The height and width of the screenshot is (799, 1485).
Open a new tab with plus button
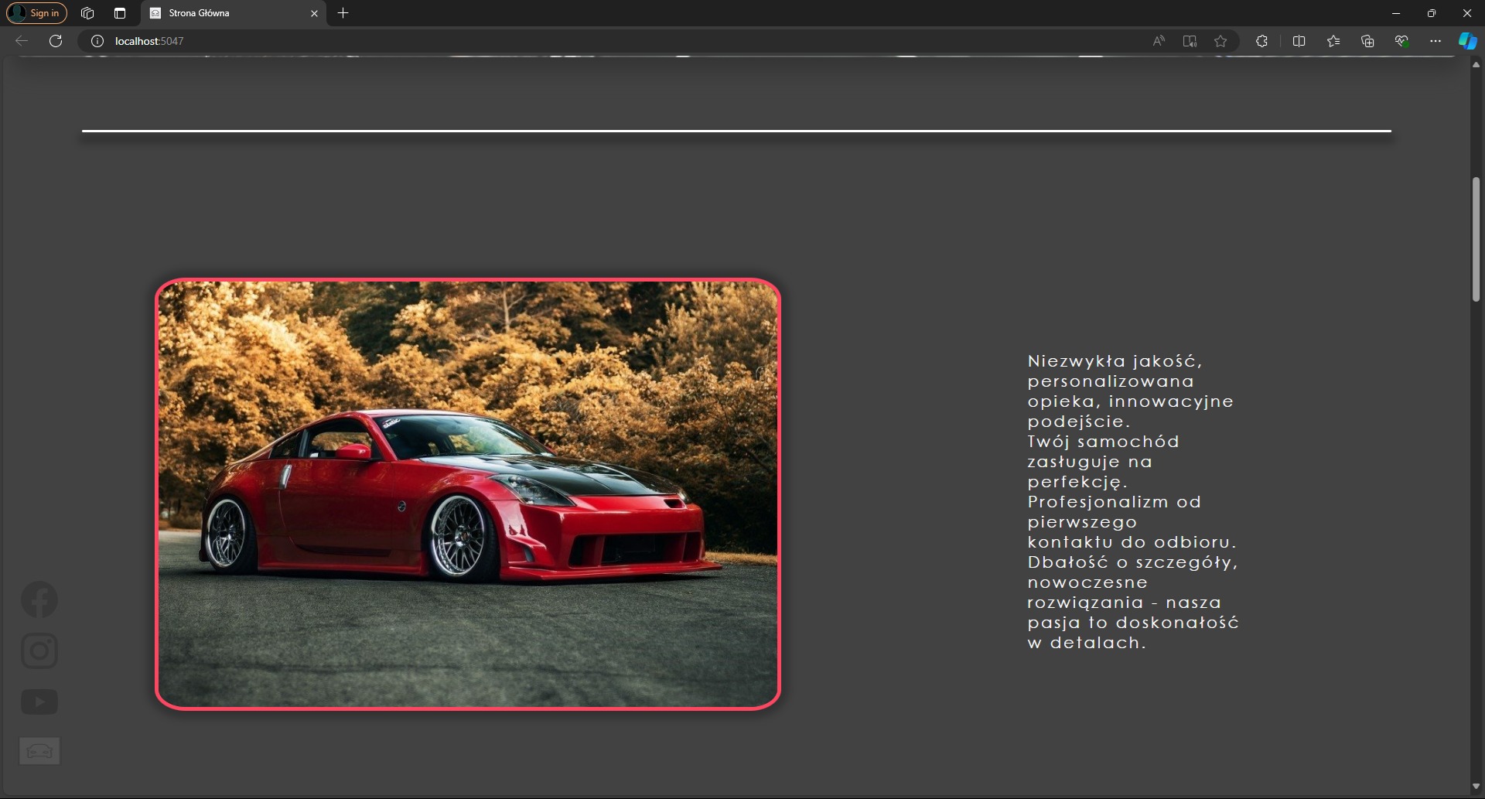343,13
